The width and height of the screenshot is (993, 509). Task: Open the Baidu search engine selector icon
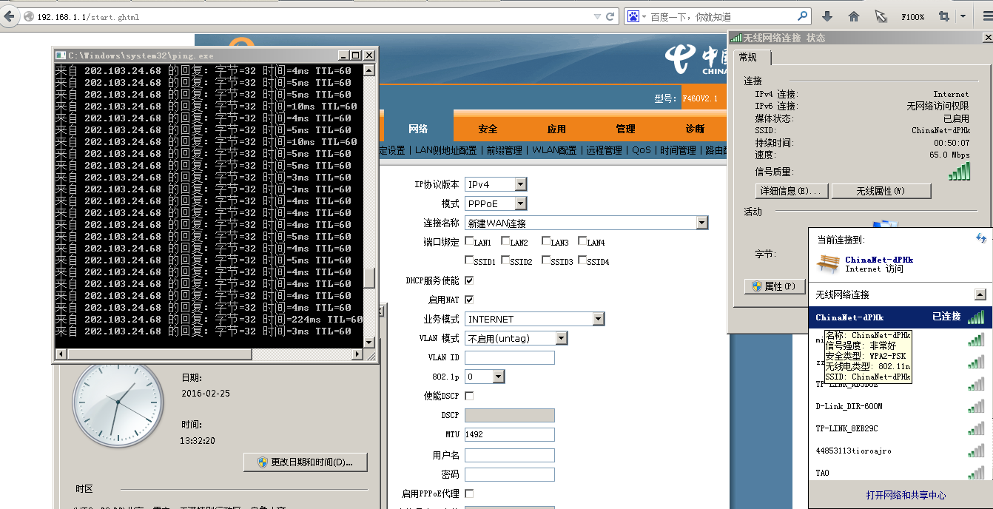[633, 16]
